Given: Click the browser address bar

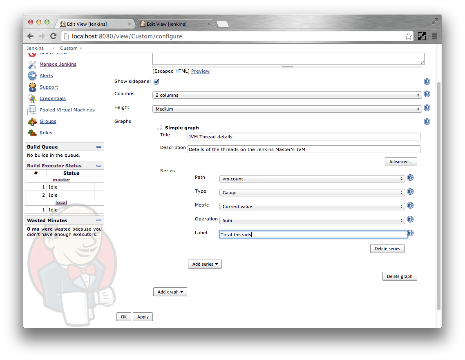Looking at the screenshot, I should tap(237, 36).
